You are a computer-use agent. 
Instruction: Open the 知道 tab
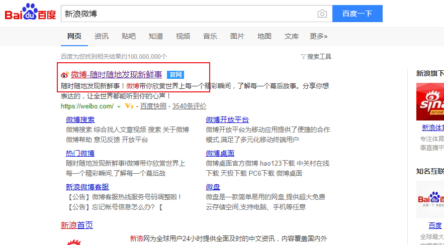coord(156,36)
